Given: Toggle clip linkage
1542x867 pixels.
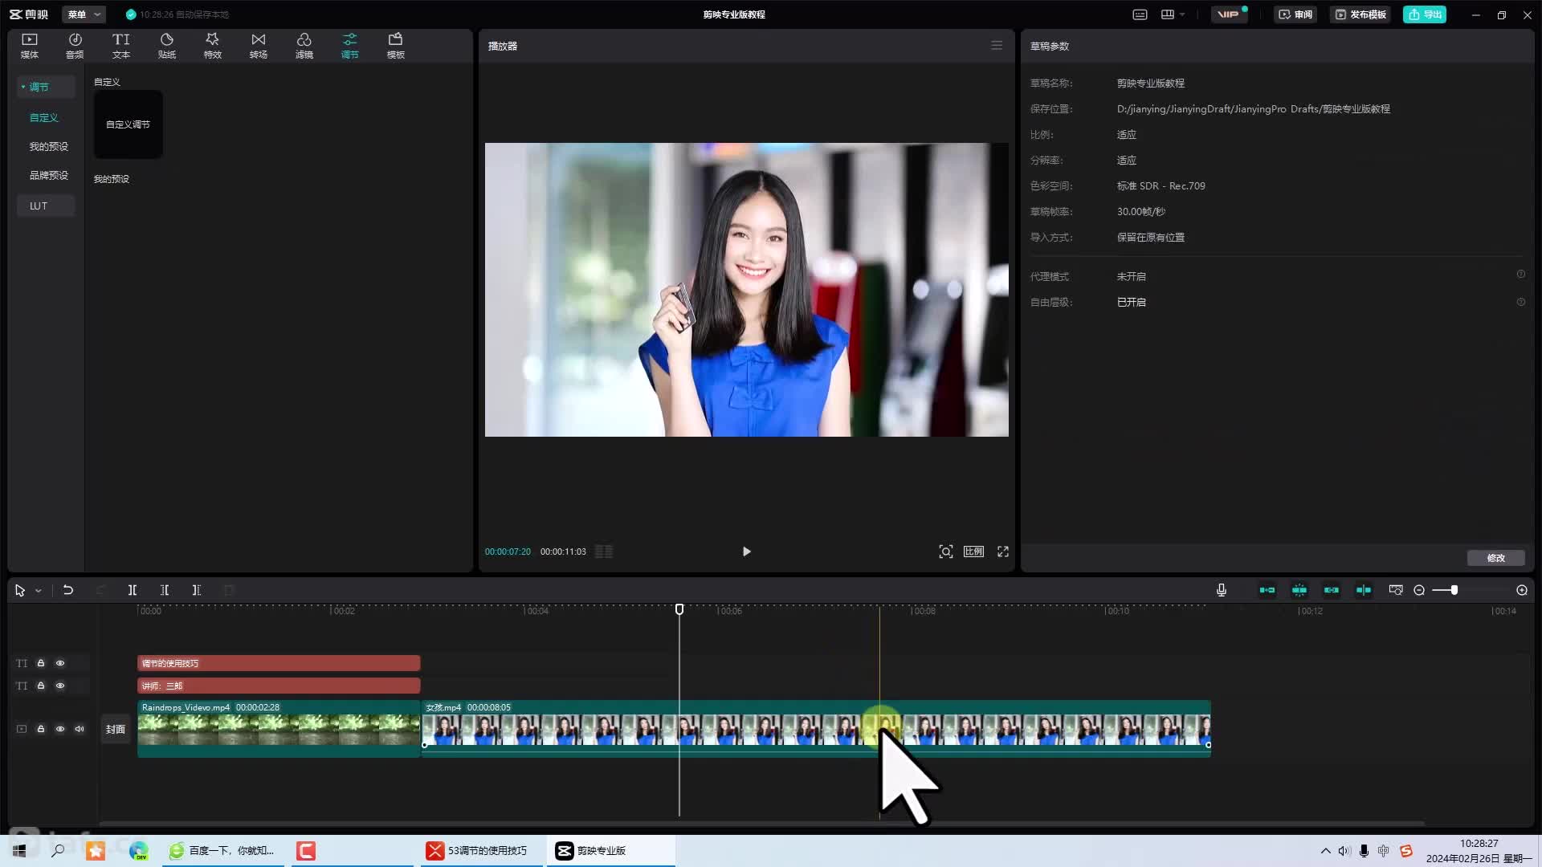Looking at the screenshot, I should pyautogui.click(x=1332, y=590).
